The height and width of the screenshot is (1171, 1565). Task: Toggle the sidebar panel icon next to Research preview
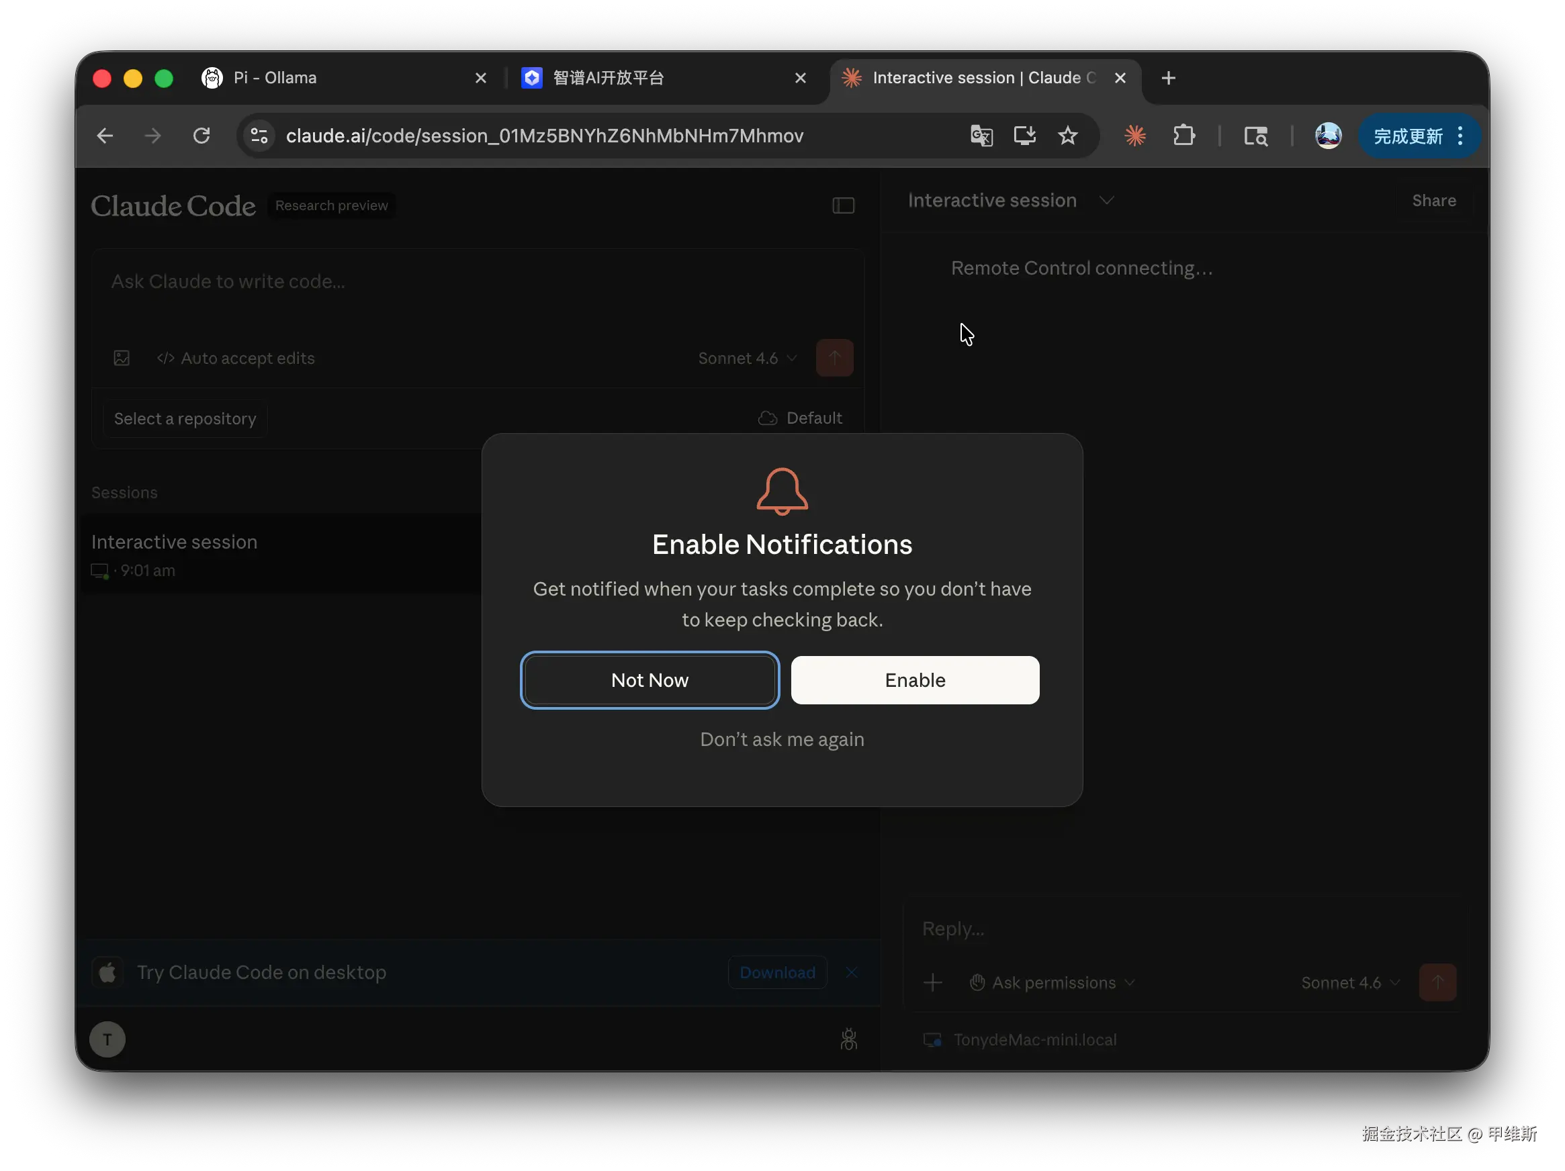(x=843, y=205)
